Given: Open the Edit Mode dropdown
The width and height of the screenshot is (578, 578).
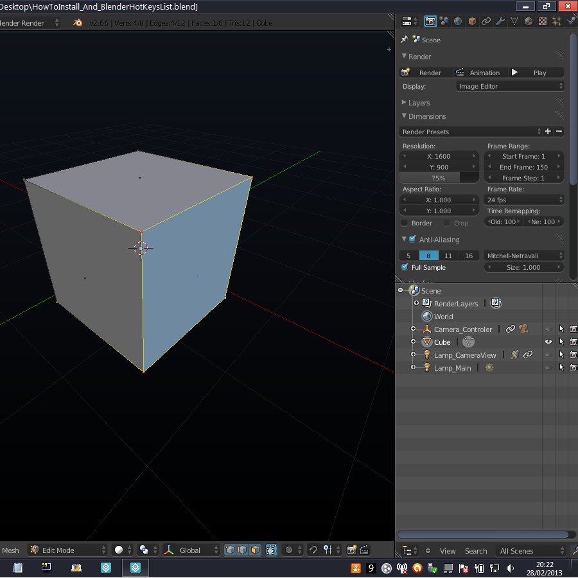Looking at the screenshot, I should tap(67, 550).
